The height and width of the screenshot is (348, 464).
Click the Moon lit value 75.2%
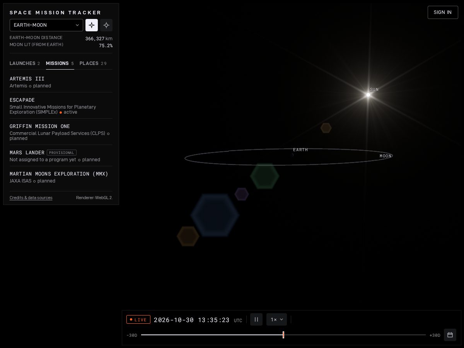[106, 46]
